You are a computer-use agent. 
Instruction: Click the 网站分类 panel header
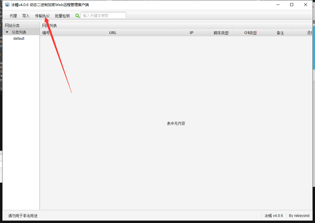coord(12,26)
